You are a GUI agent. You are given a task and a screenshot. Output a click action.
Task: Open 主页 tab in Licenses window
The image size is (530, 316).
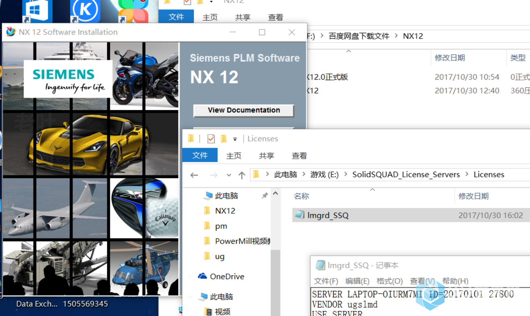point(233,156)
